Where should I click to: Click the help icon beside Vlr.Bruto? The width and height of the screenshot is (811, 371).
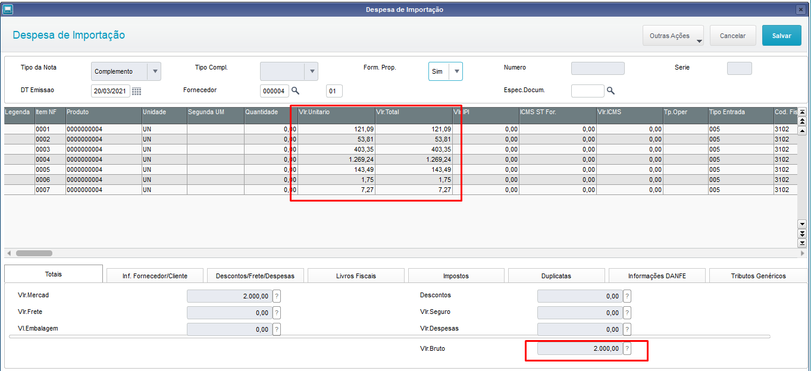[627, 349]
